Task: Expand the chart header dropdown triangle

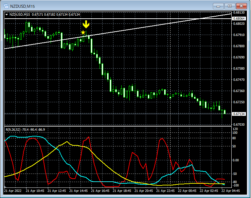Action: (x=6, y=15)
